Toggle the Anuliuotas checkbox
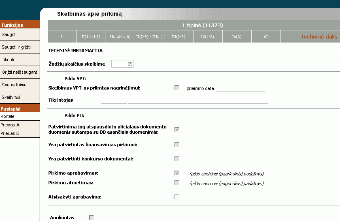This screenshot has width=340, height=222. pos(91,218)
